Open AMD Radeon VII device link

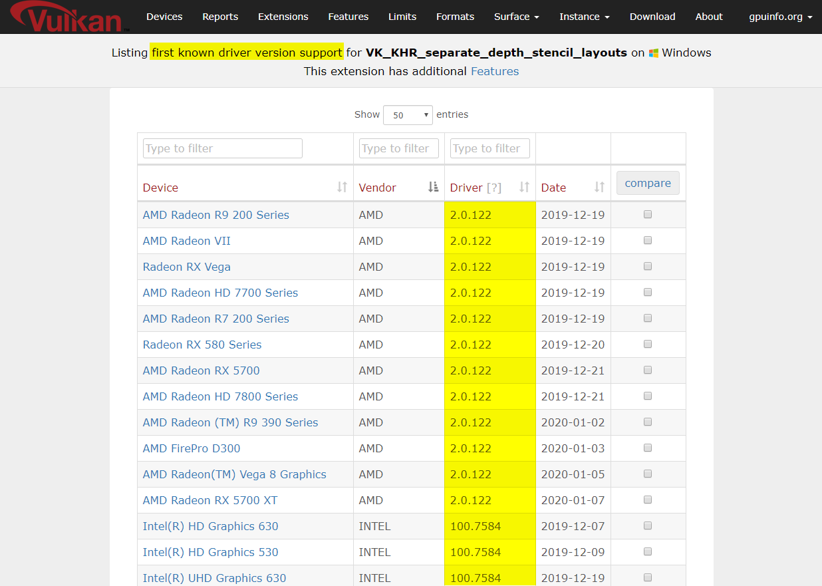click(x=187, y=241)
